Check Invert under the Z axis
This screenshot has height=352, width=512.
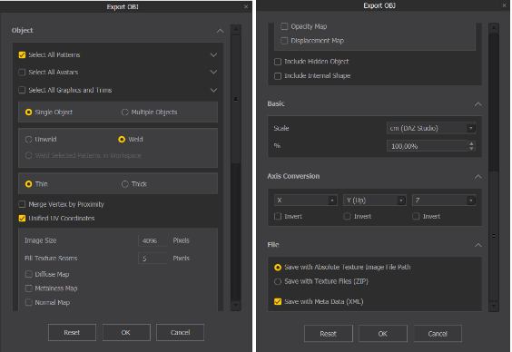(416, 216)
